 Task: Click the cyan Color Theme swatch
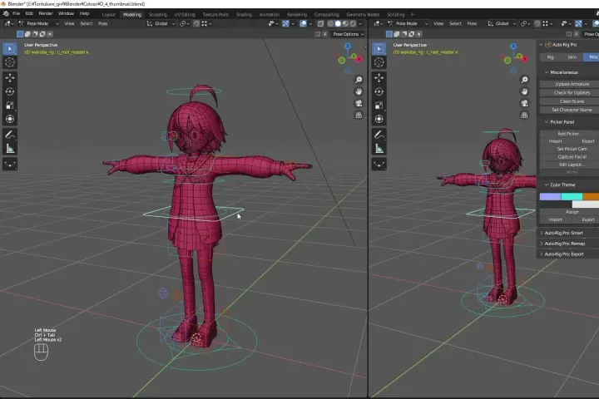tap(572, 197)
